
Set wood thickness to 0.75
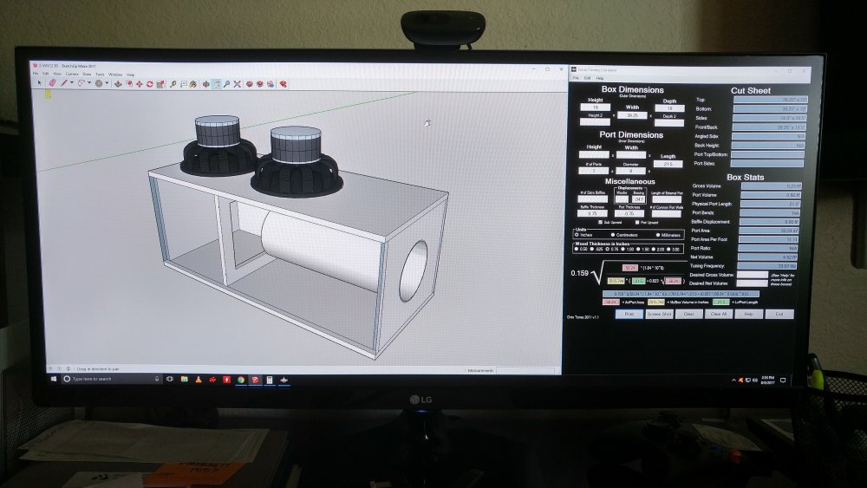coord(607,249)
